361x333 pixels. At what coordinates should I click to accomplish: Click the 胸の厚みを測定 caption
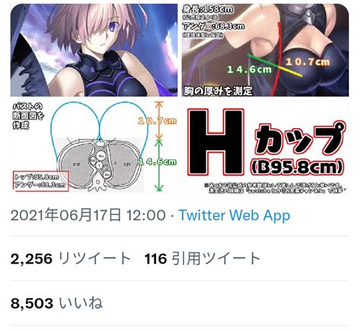click(218, 91)
